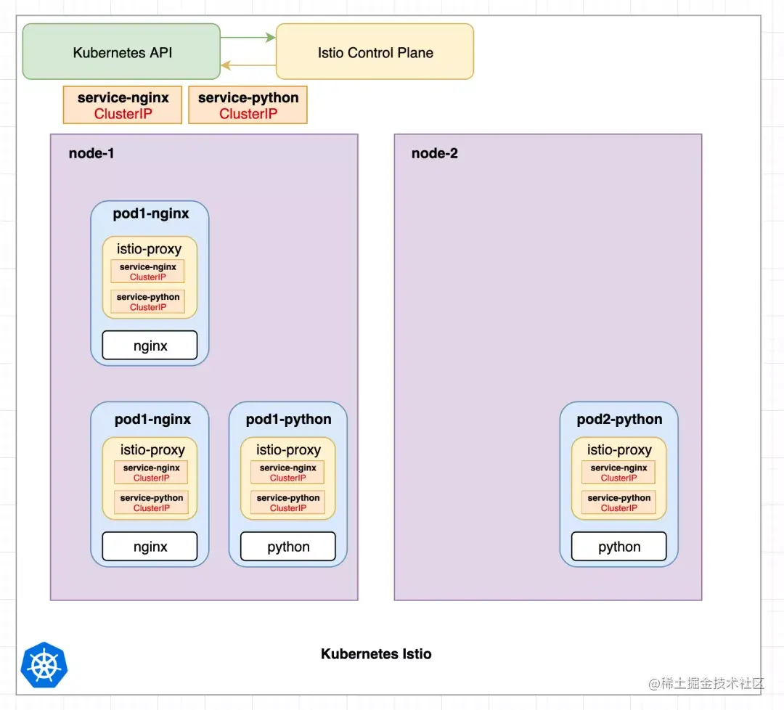Click the Kubernetes Istio caption text
This screenshot has height=710, width=784.
[x=376, y=653]
